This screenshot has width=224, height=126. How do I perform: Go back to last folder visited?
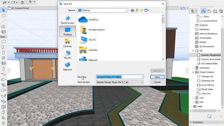tap(132, 10)
